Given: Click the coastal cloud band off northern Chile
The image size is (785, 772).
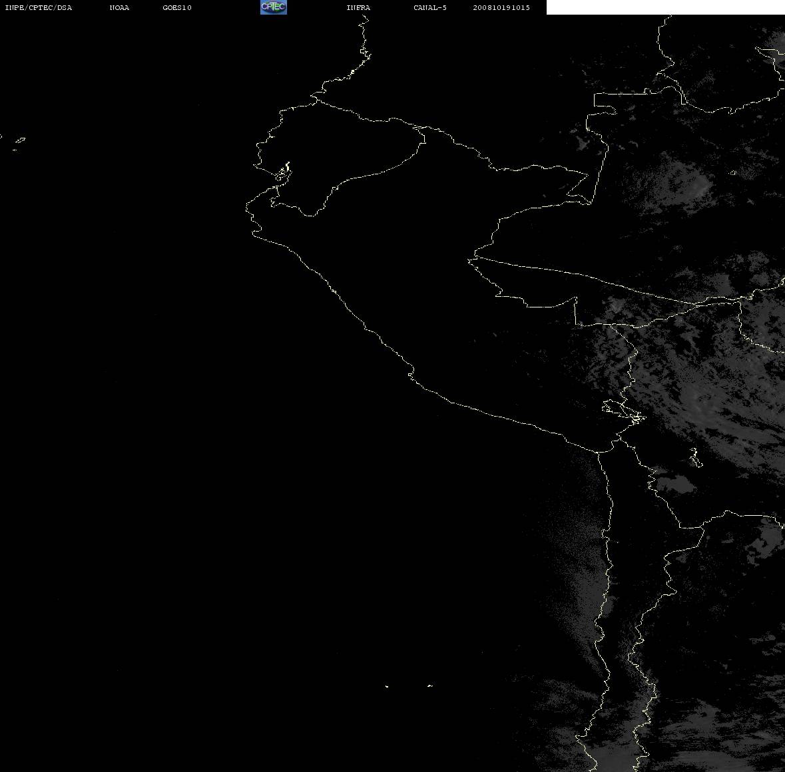Looking at the screenshot, I should coord(583,576).
